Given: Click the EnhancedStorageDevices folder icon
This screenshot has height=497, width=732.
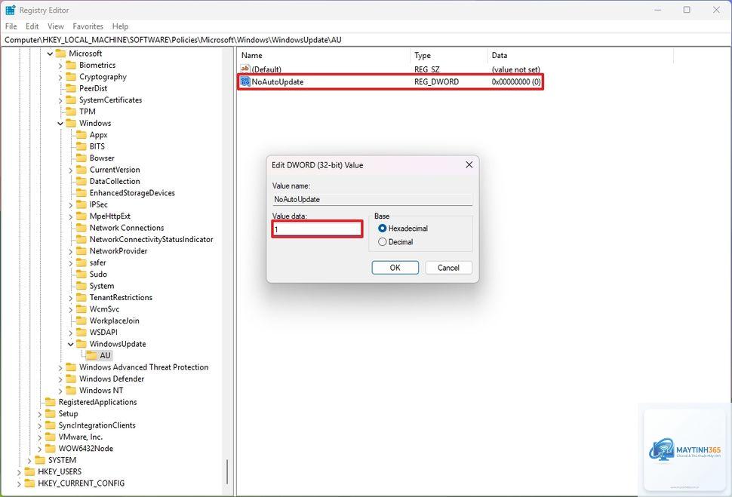Looking at the screenshot, I should (x=82, y=193).
